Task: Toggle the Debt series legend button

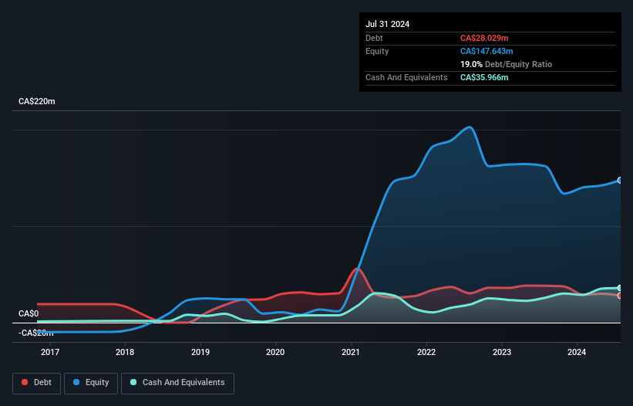Action: 37,383
